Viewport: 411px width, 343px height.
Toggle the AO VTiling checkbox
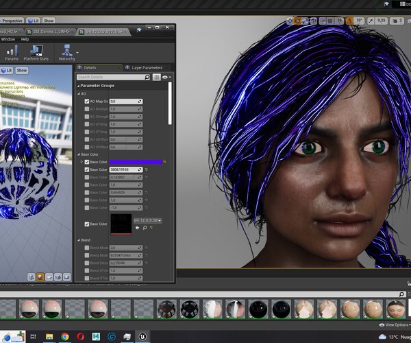[x=87, y=132]
